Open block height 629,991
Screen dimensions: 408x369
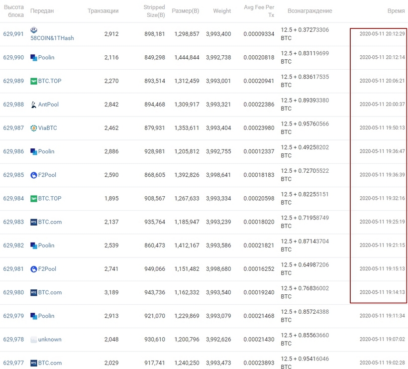(13, 34)
